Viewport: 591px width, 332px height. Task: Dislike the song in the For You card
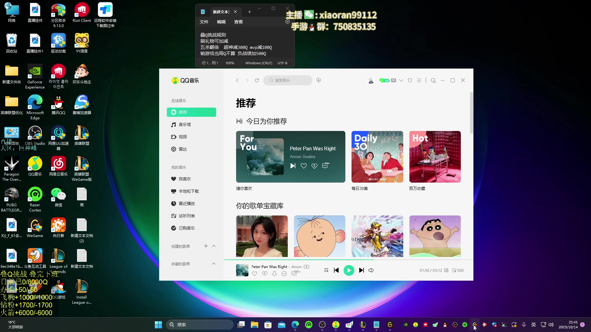pos(314,166)
